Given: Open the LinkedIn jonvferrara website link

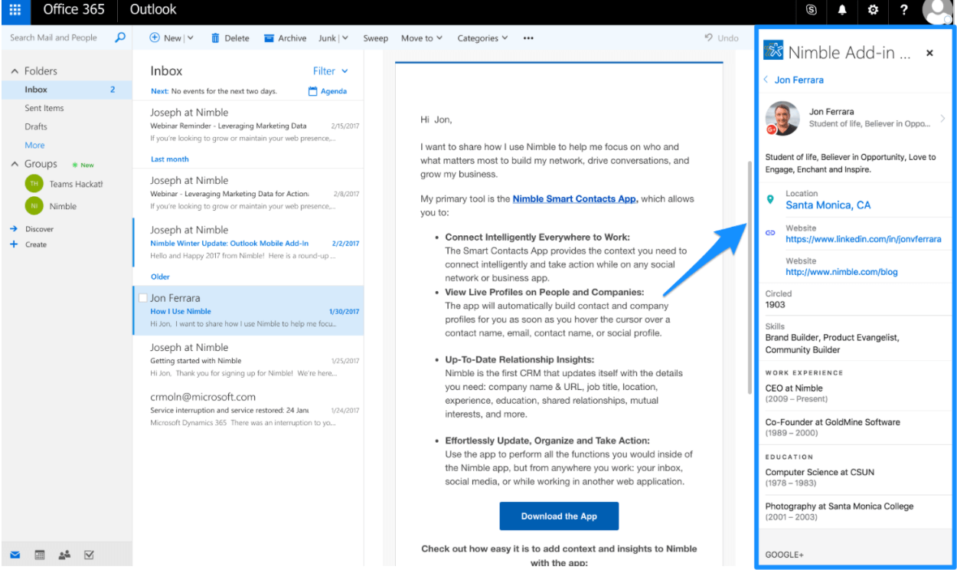Looking at the screenshot, I should coord(863,239).
